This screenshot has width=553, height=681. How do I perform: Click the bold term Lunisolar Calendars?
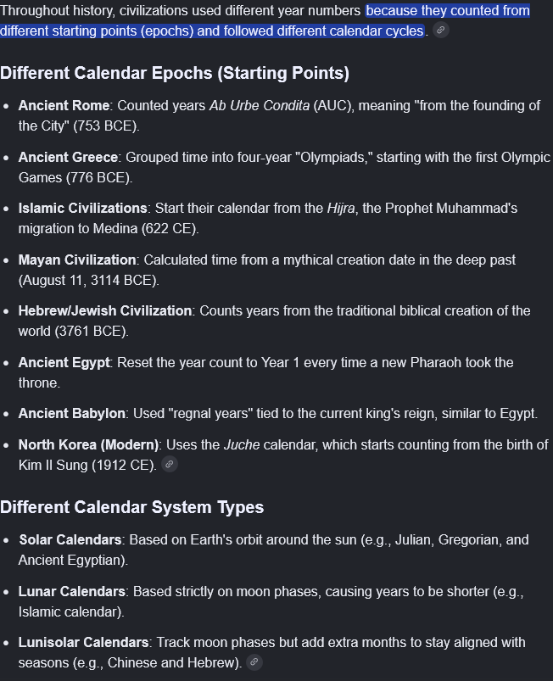84,642
